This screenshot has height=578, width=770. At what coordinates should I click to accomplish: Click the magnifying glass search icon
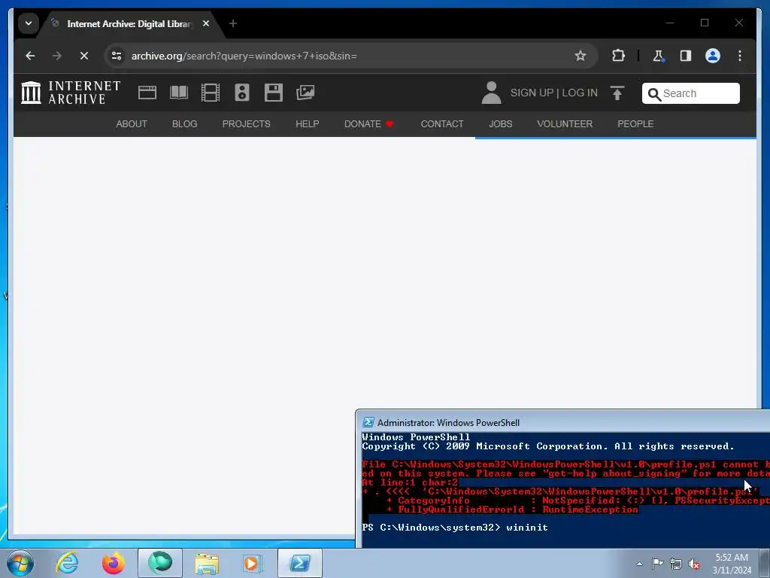pos(654,94)
